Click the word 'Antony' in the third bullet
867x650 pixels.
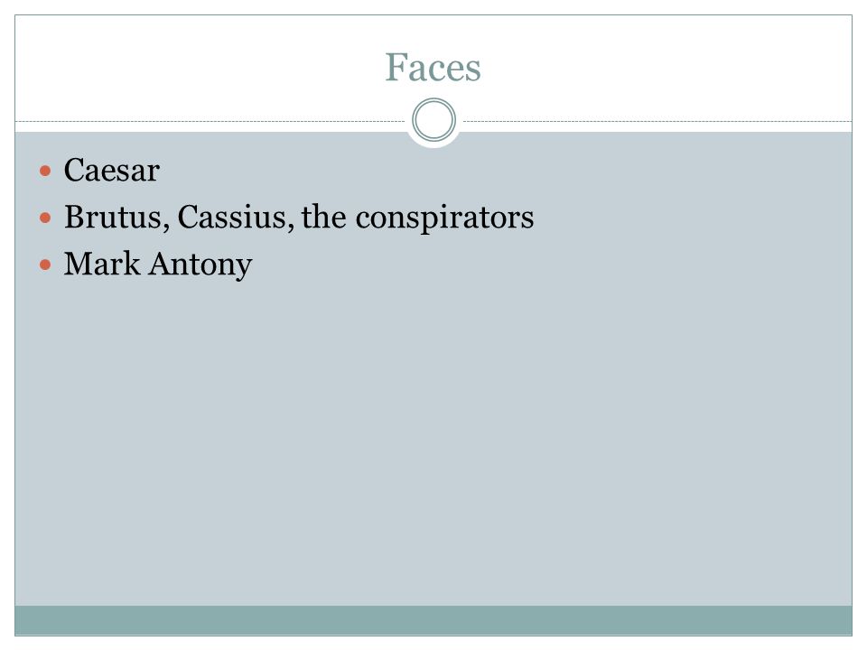pos(200,265)
